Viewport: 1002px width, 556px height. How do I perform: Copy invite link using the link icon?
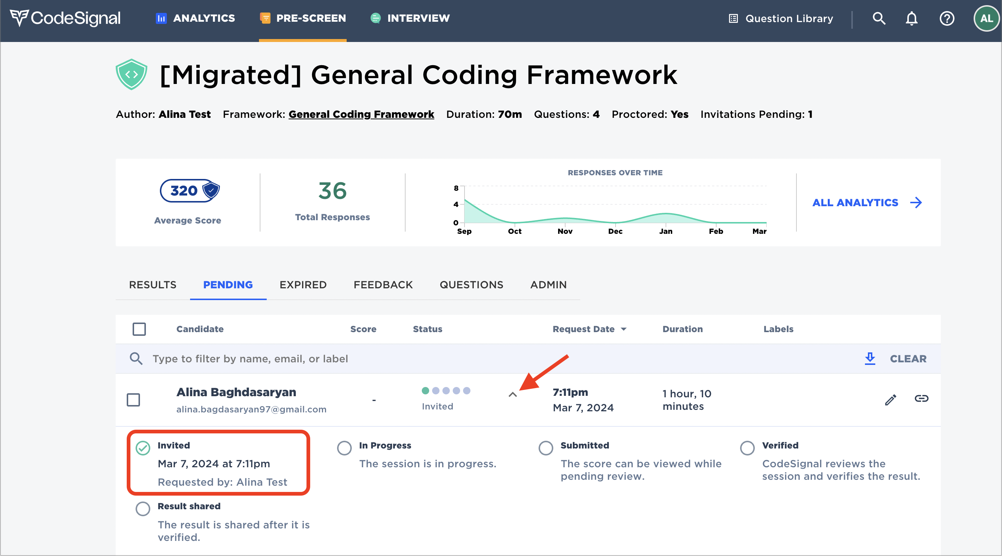pos(921,398)
